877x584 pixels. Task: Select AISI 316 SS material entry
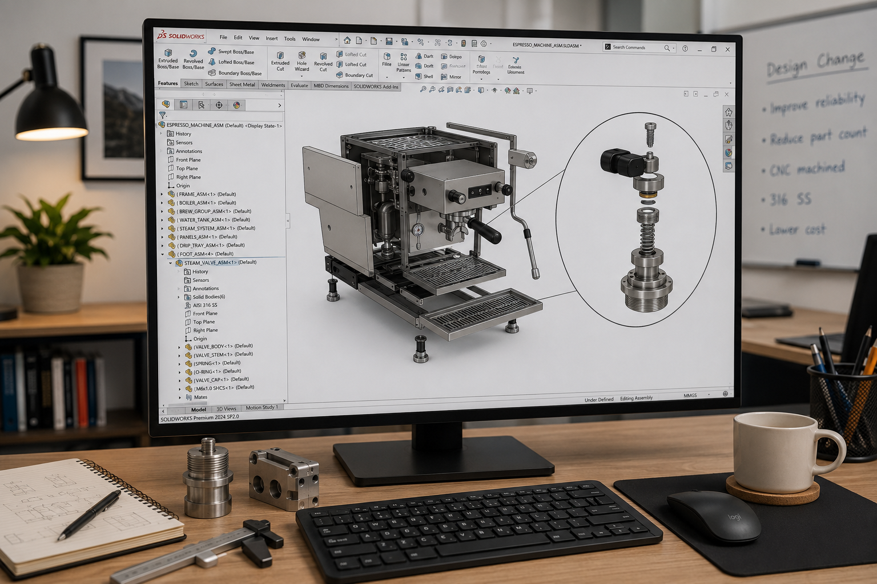201,305
